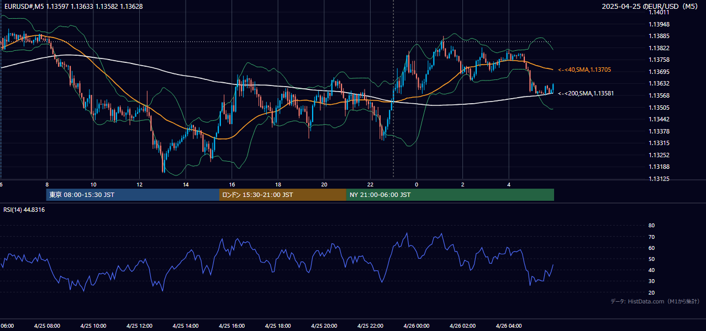Click the 4/25 22:00 date label
706x331 pixels.
click(370, 326)
